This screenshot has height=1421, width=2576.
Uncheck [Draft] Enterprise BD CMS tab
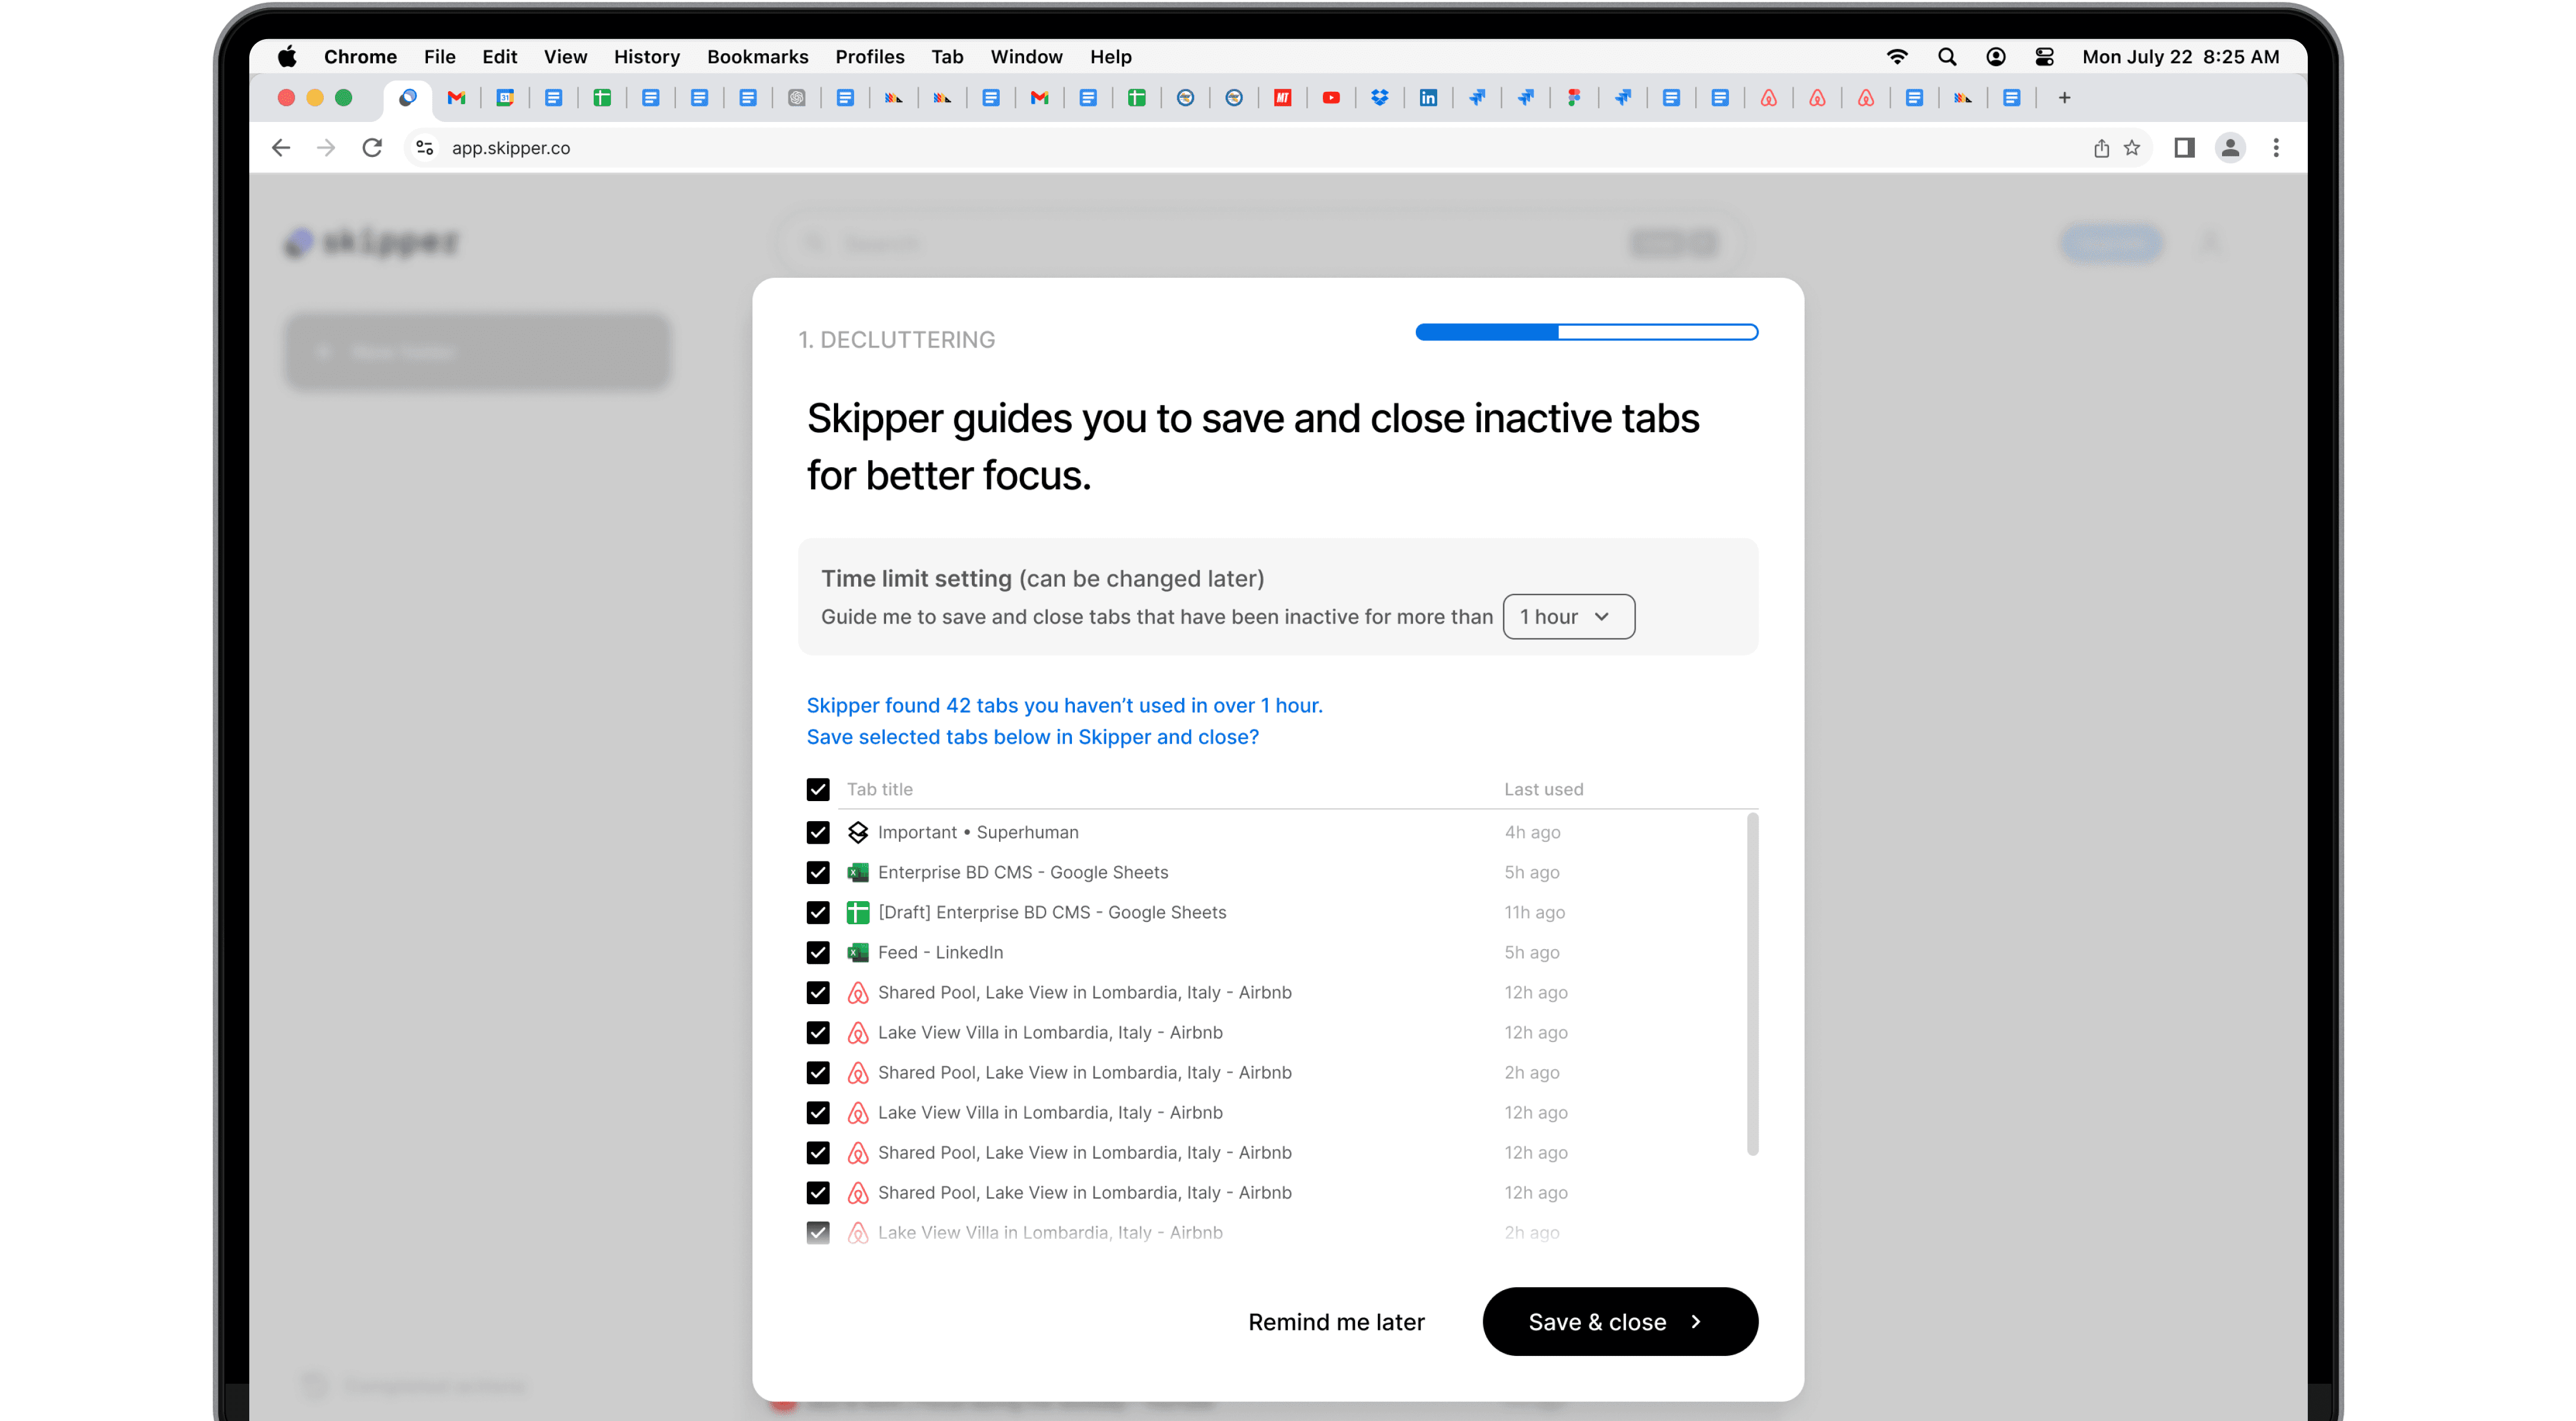click(818, 912)
